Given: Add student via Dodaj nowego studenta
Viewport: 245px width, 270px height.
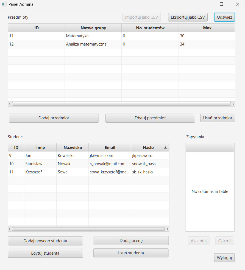Looking at the screenshot, I should tap(45, 241).
